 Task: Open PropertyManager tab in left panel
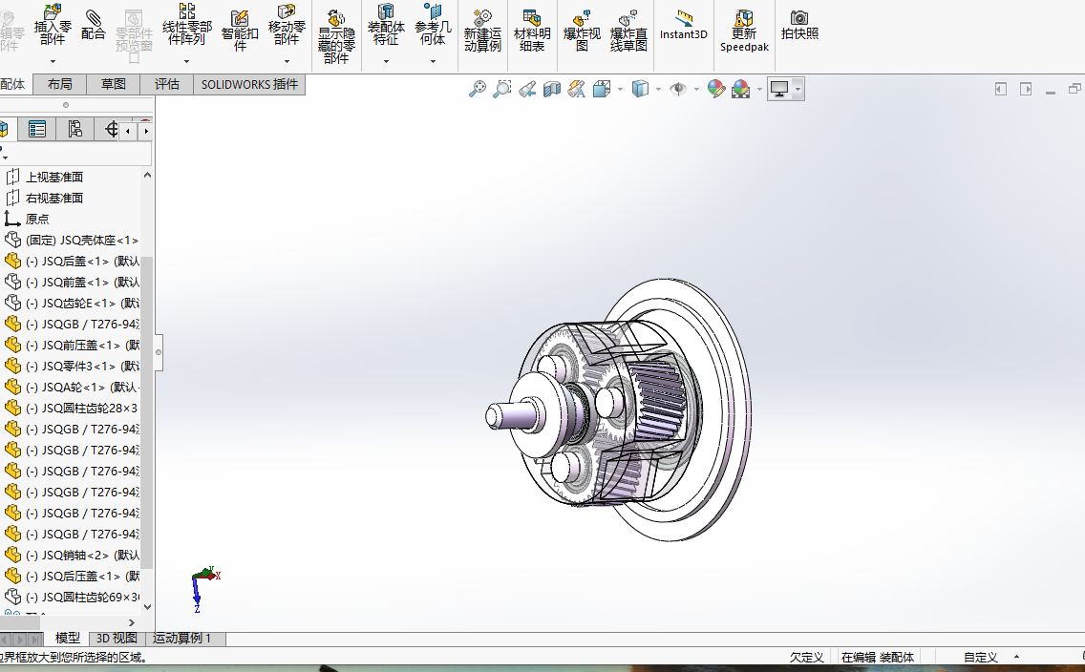click(x=36, y=129)
